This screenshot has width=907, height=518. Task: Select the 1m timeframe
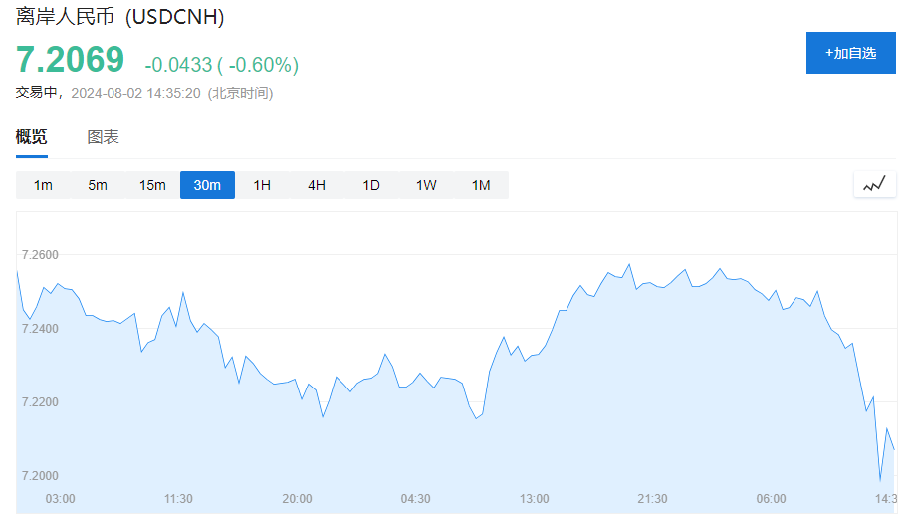tap(43, 185)
